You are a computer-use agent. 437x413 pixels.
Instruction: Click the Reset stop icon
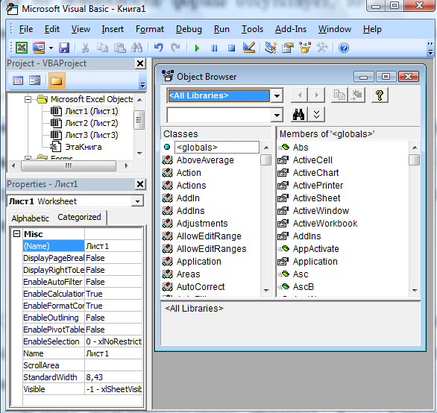point(231,48)
